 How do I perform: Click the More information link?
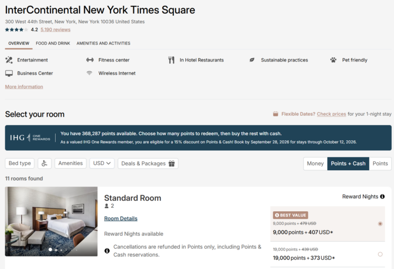[24, 87]
